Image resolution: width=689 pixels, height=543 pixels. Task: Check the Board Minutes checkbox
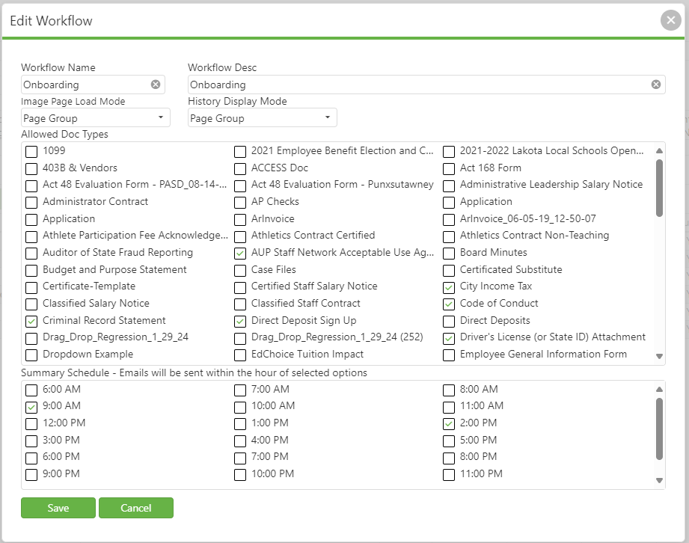(449, 254)
